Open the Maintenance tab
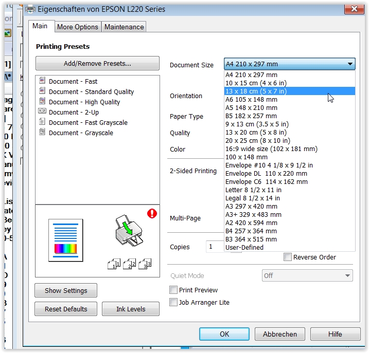This screenshot has width=369, height=353. pyautogui.click(x=124, y=27)
